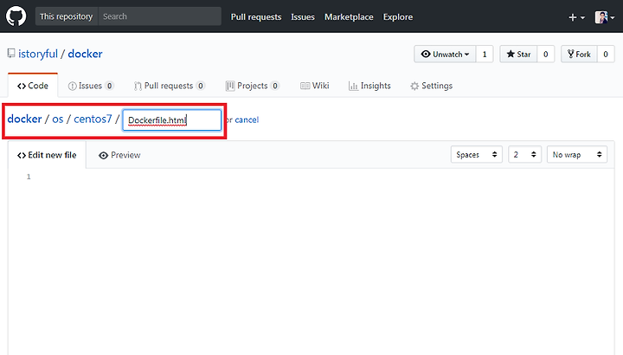Click the code brackets icon on Code tab

tap(22, 86)
